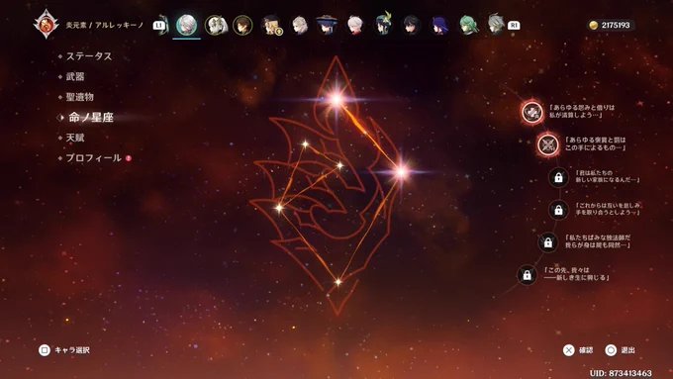Select the character wearing the wide blue hat
Screen dimensions: 673x379
pos(327,25)
